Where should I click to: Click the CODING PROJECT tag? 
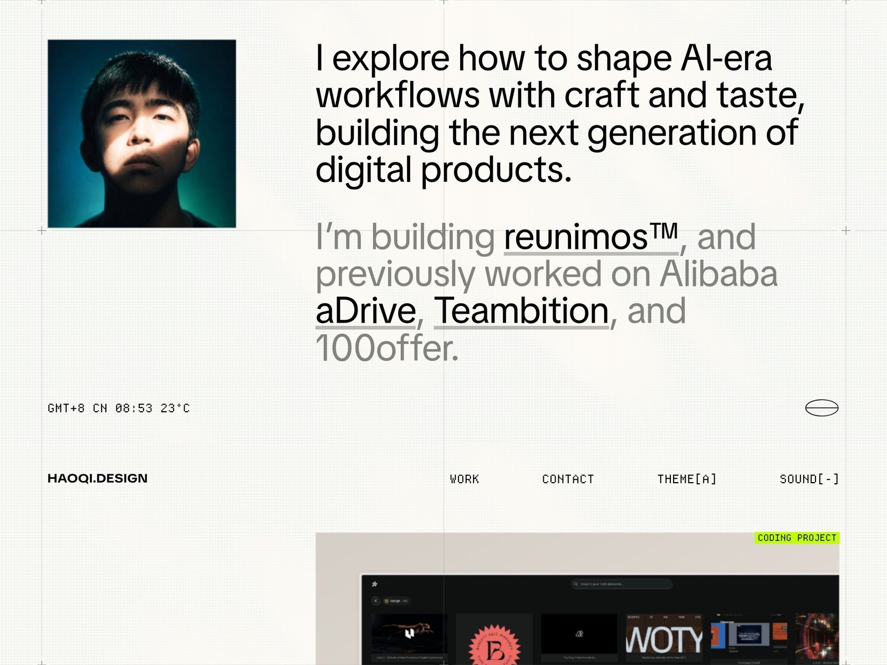[797, 538]
